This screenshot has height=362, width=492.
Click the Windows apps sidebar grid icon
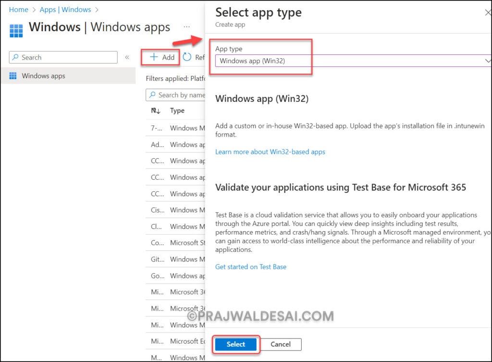point(13,75)
